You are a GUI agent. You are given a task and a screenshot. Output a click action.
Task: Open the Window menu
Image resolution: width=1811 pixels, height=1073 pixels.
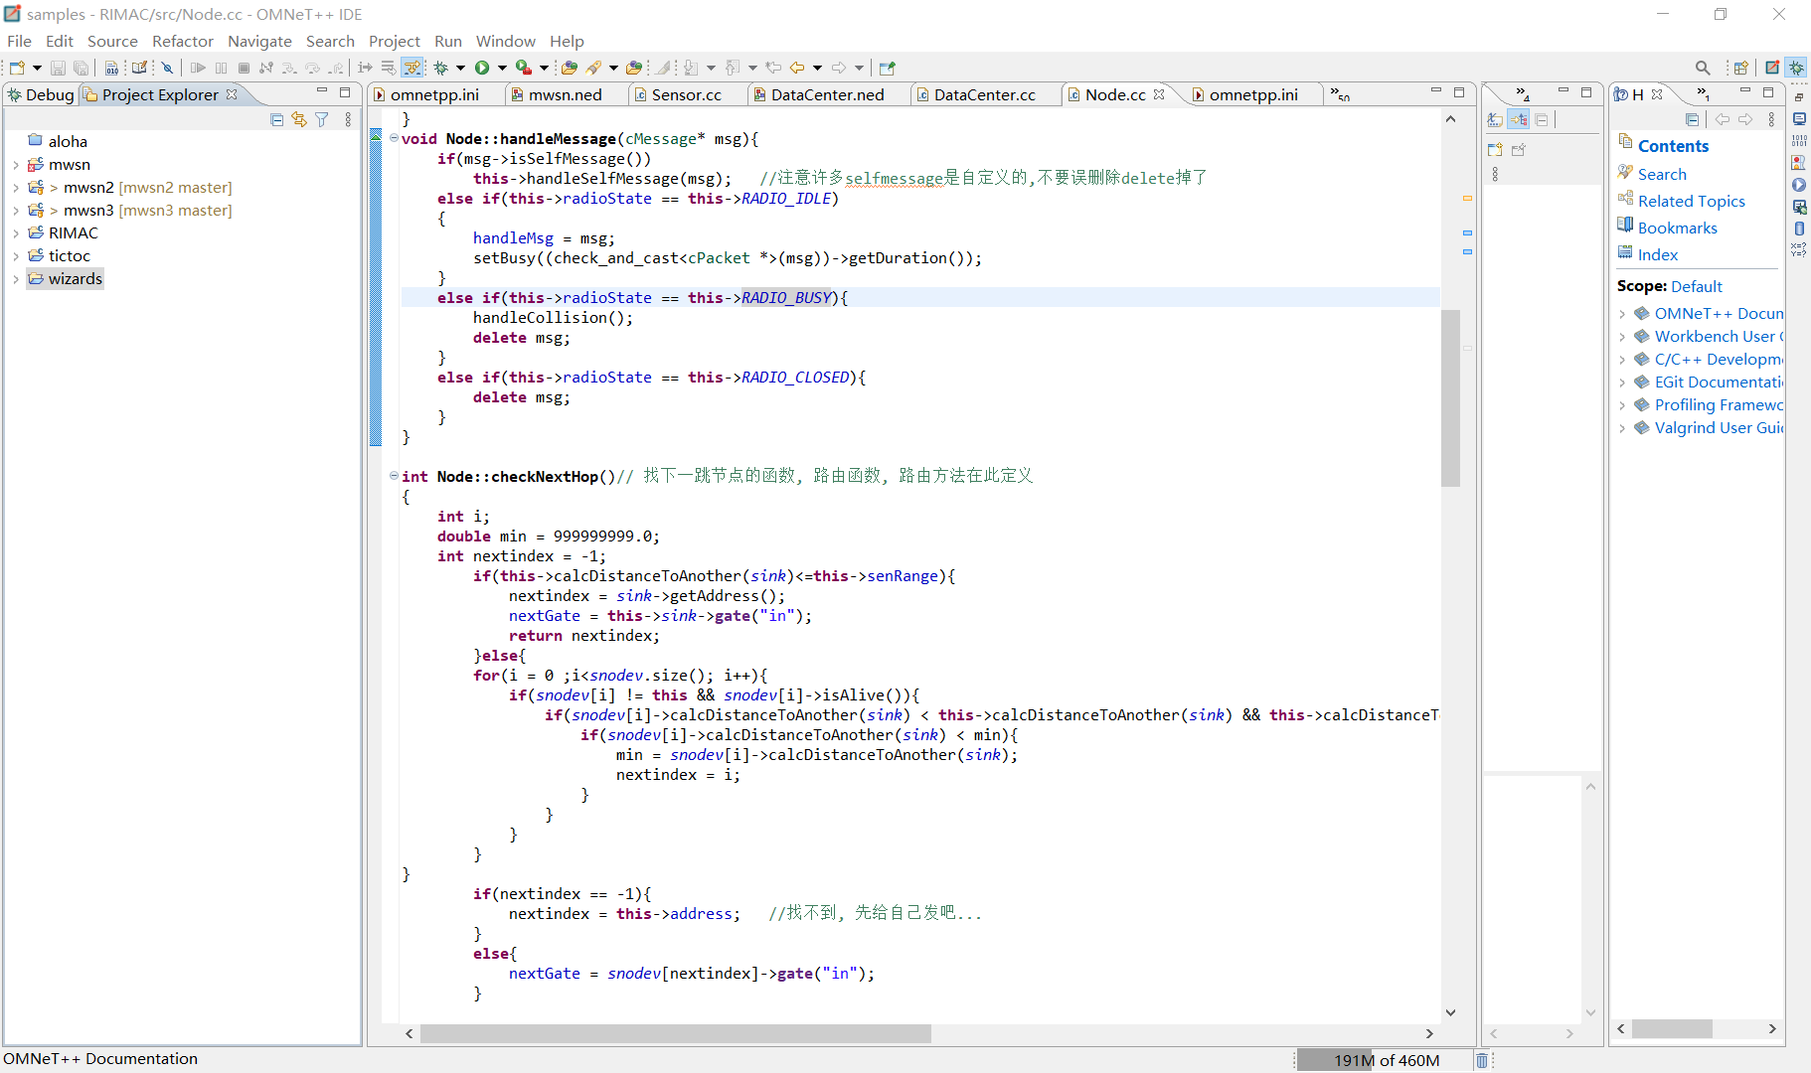pyautogui.click(x=505, y=41)
